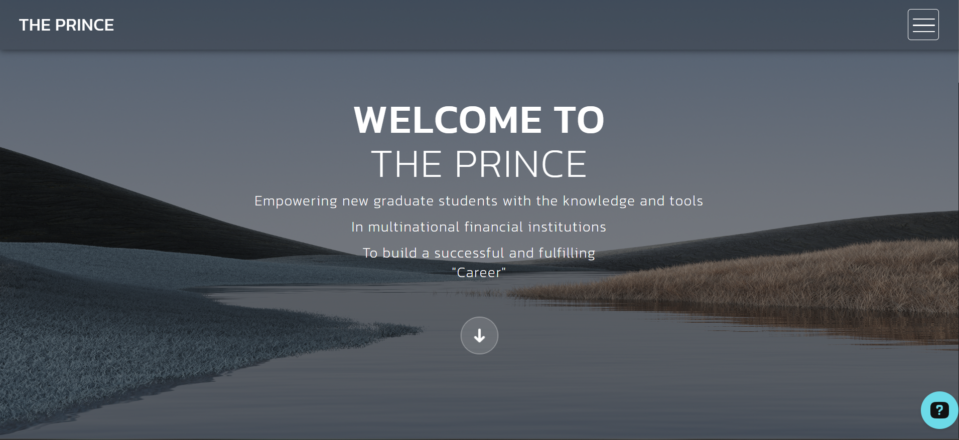Click the gray sky under the logo
The height and width of the screenshot is (440, 959).
[x=66, y=90]
